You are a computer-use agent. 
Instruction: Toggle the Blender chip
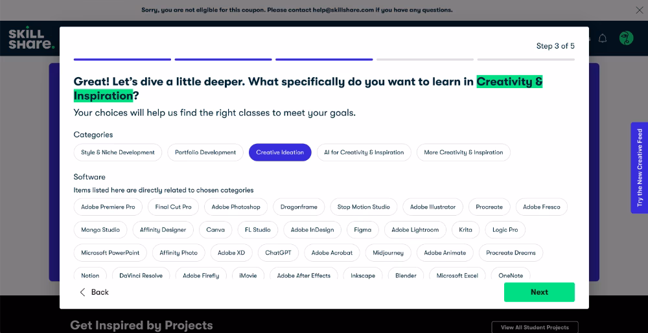[x=406, y=274]
